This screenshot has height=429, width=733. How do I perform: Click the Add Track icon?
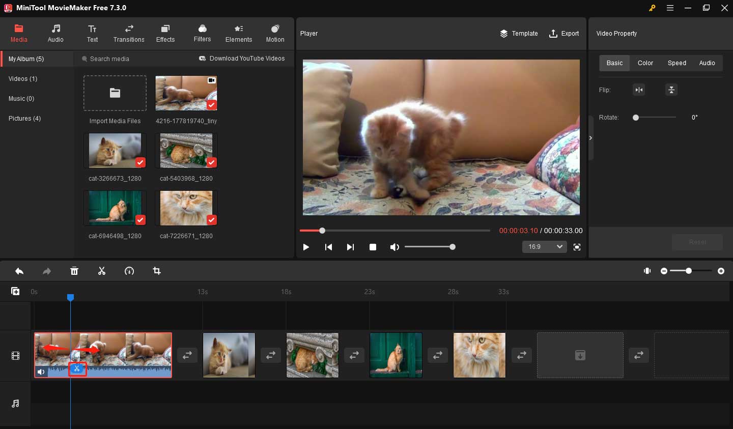(x=15, y=291)
